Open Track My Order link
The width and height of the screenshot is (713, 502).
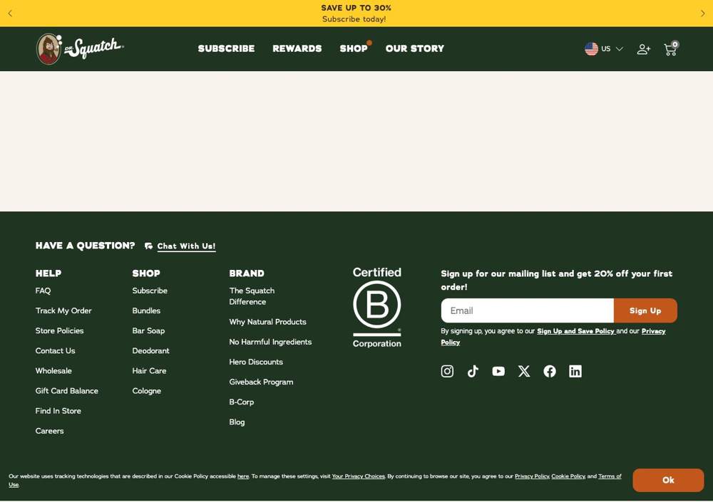(x=63, y=310)
